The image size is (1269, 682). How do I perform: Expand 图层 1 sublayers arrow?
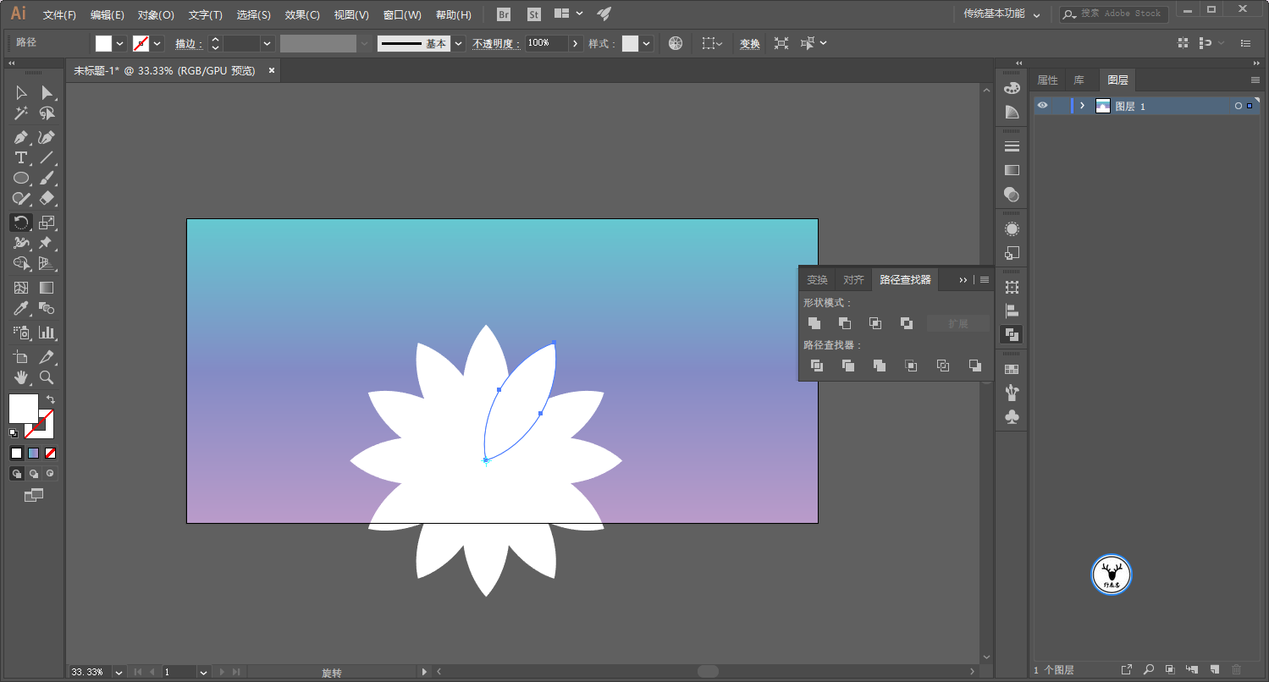[x=1082, y=106]
